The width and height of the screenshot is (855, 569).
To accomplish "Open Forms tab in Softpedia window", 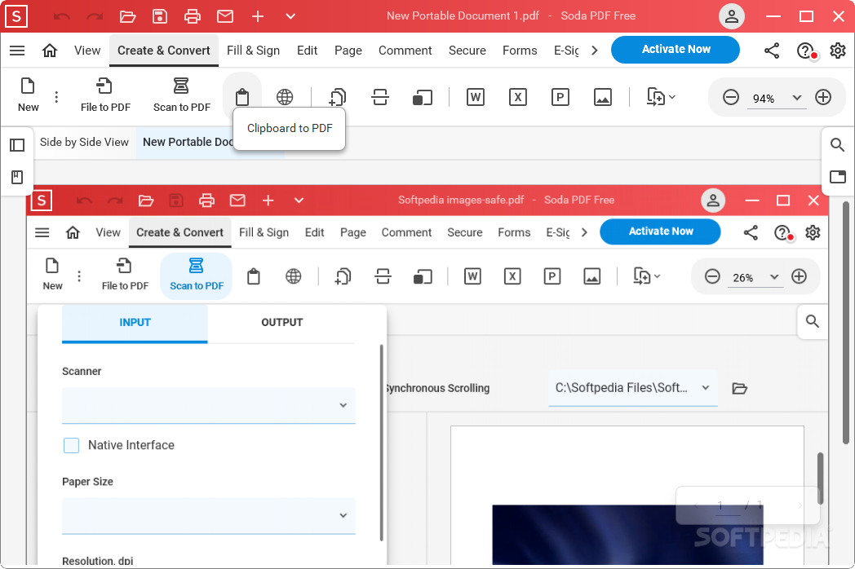I will [514, 232].
